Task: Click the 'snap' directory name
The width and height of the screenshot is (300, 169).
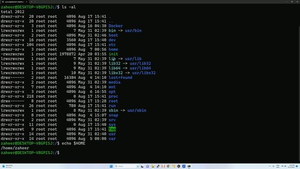Action: 113,115
